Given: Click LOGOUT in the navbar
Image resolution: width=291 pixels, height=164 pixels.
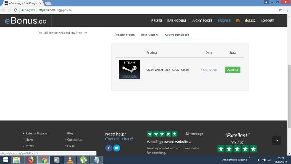Looking at the screenshot, I should coord(267,20).
